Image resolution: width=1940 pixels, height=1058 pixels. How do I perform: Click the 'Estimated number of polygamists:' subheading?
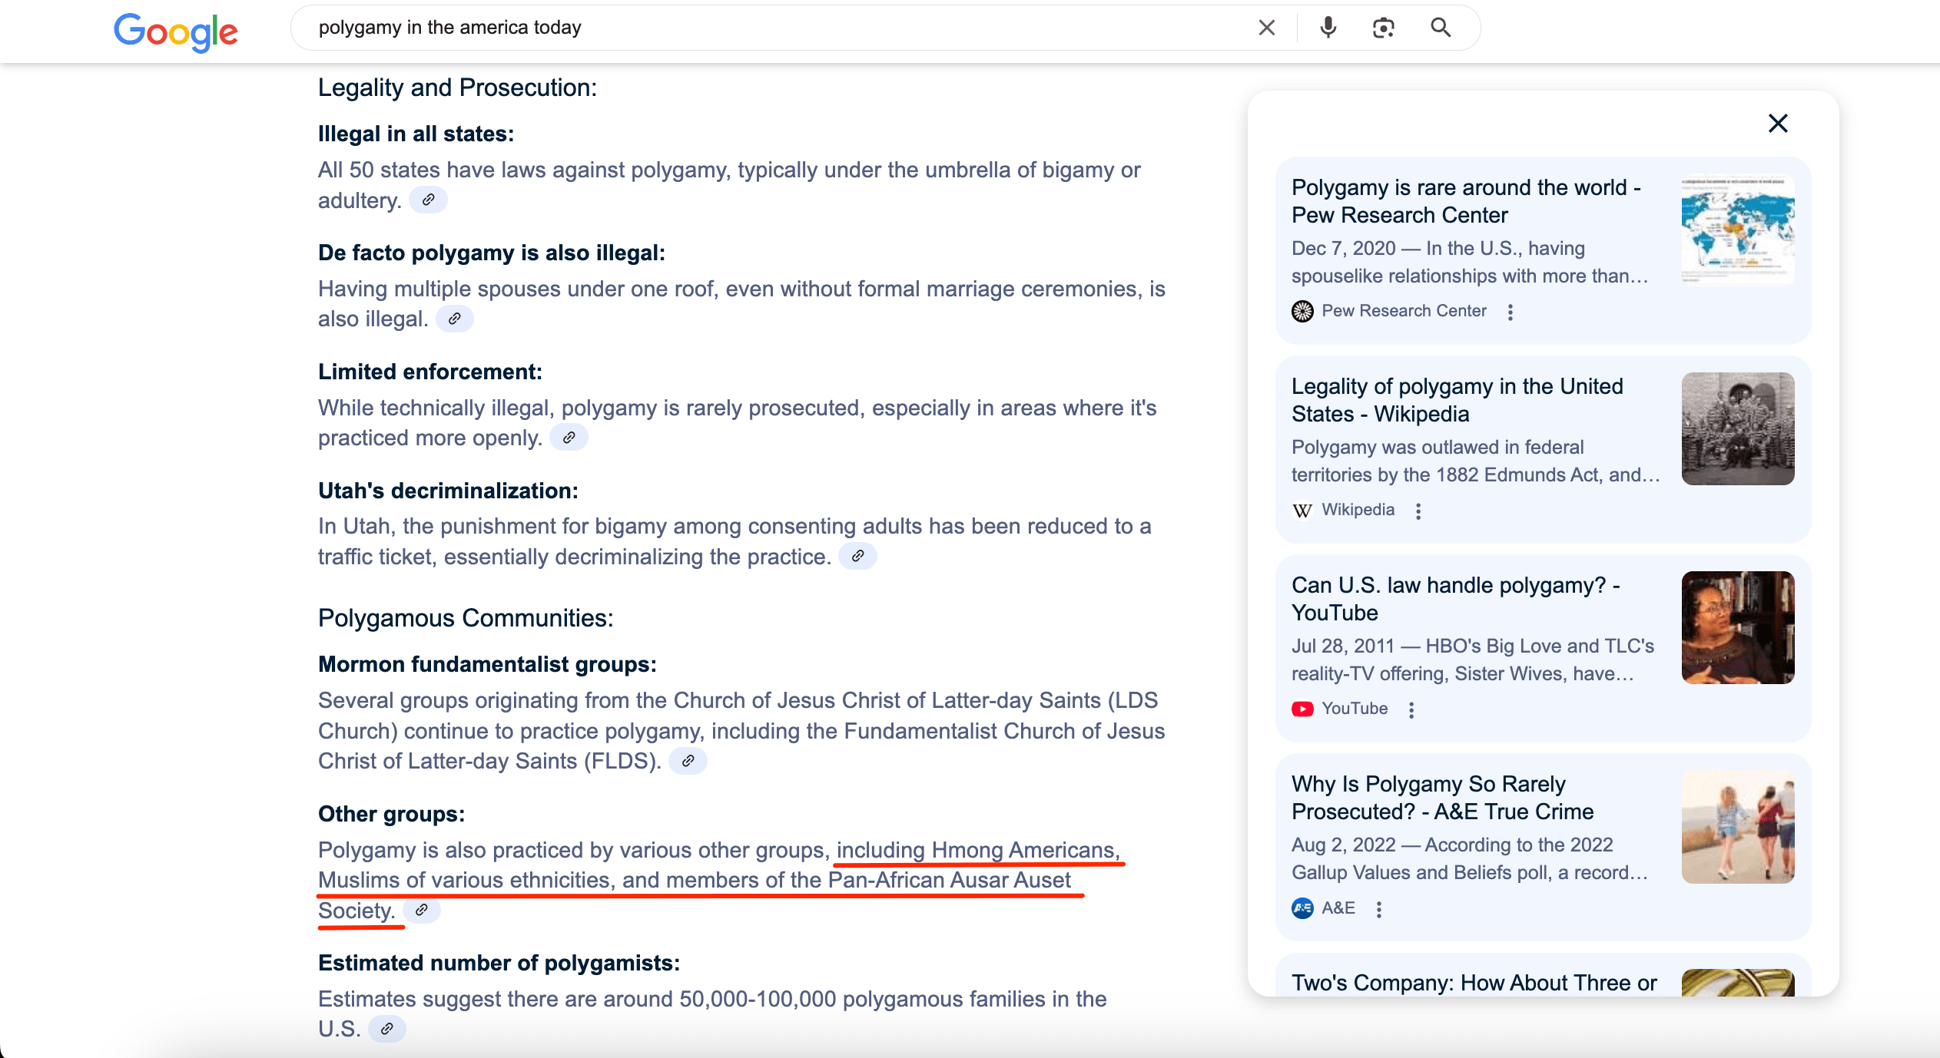tap(499, 963)
